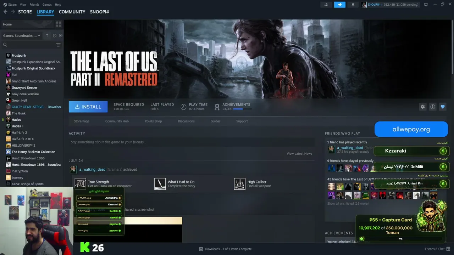Click the activity status input field
The image size is (454, 255).
(x=192, y=142)
